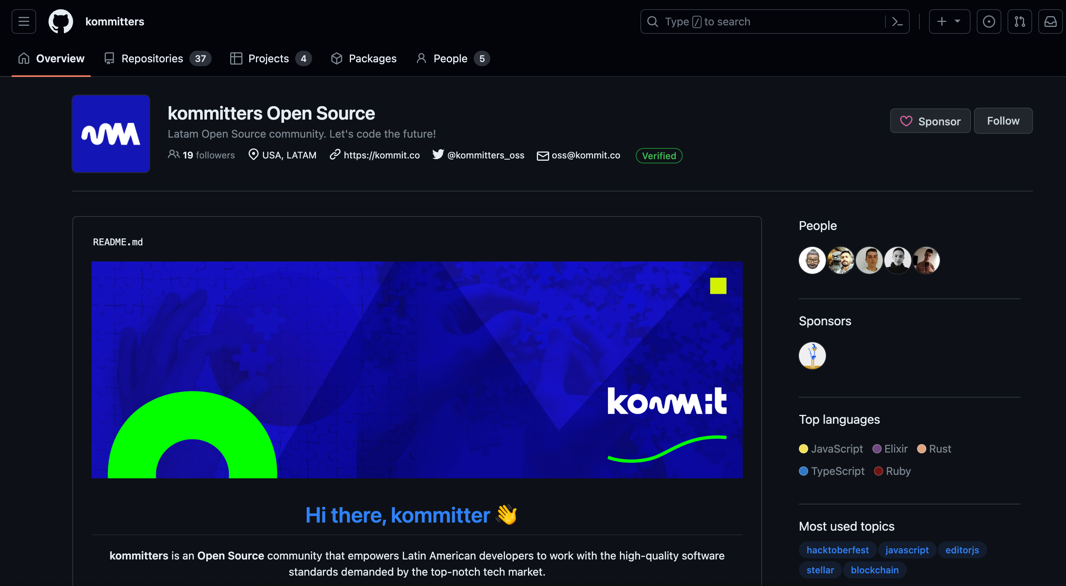Filter repositories by Ruby language
Image resolution: width=1066 pixels, height=586 pixels.
point(892,471)
